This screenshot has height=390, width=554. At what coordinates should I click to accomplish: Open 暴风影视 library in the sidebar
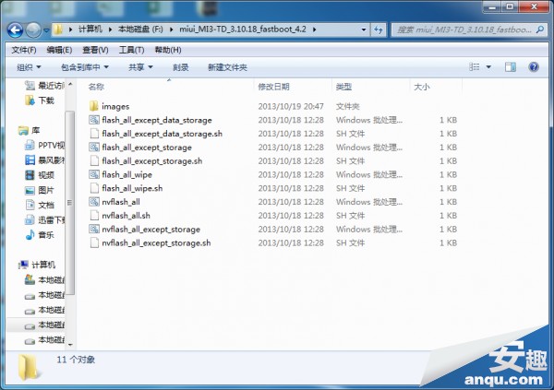point(45,160)
